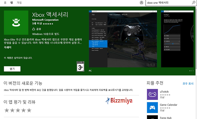The width and height of the screenshot is (197, 119).
Task: Click the '이 제품은 설치되어 있습니다.' text
Action: (x=18, y=58)
